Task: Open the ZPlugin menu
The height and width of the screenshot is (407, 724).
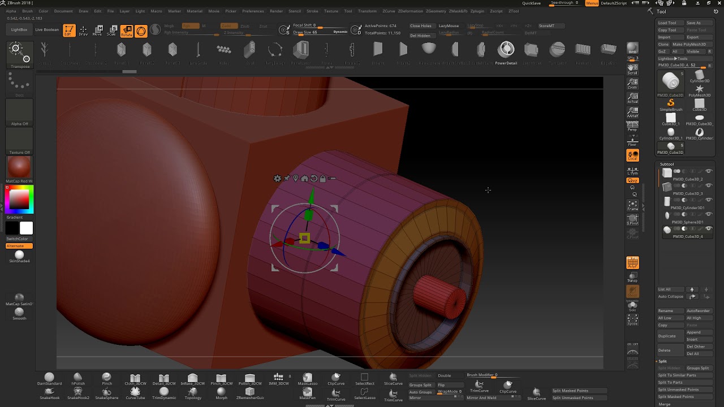Action: (477, 11)
